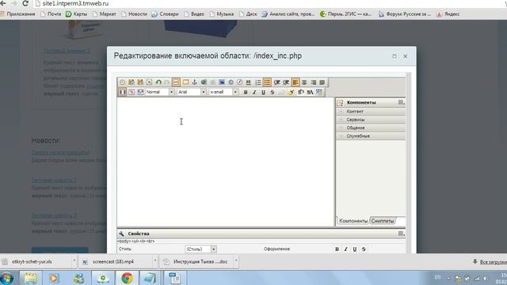Open the Почта bookmark
This screenshot has width=507, height=285.
coord(51,14)
